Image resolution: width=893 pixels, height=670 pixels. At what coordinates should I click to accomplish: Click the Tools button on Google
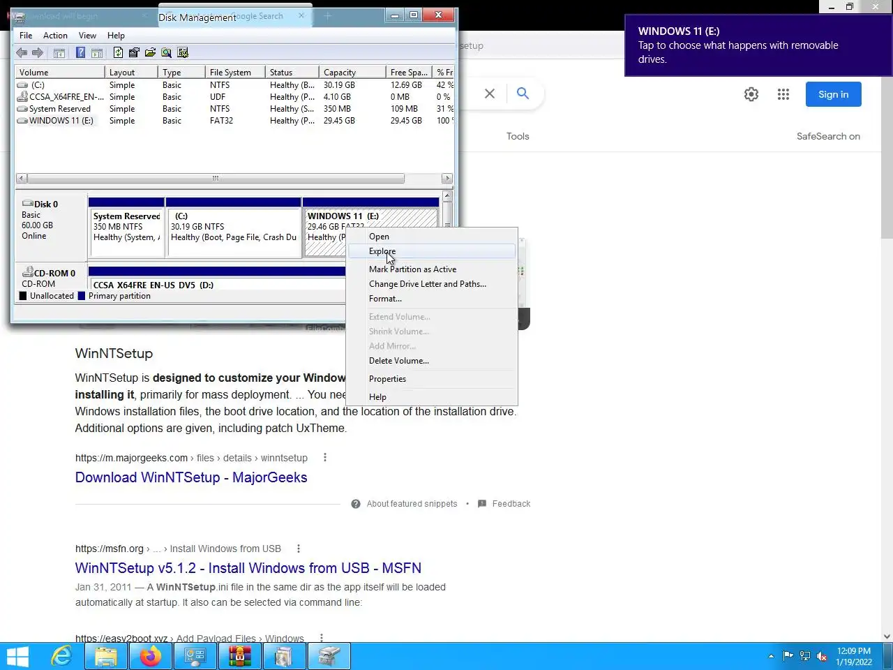click(518, 136)
